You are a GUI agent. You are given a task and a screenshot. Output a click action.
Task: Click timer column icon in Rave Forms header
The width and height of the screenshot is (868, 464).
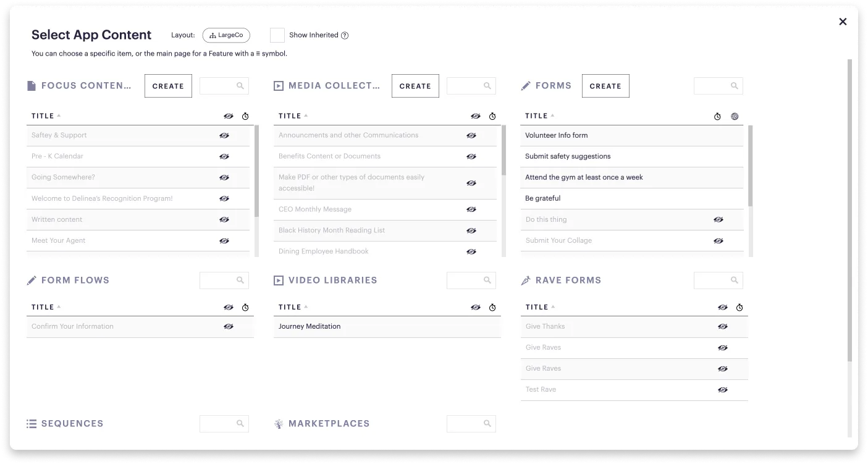[739, 307]
